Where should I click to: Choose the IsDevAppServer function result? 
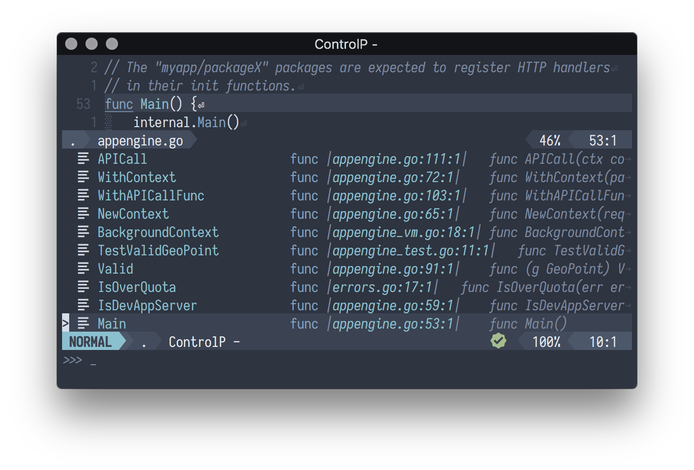[147, 305]
